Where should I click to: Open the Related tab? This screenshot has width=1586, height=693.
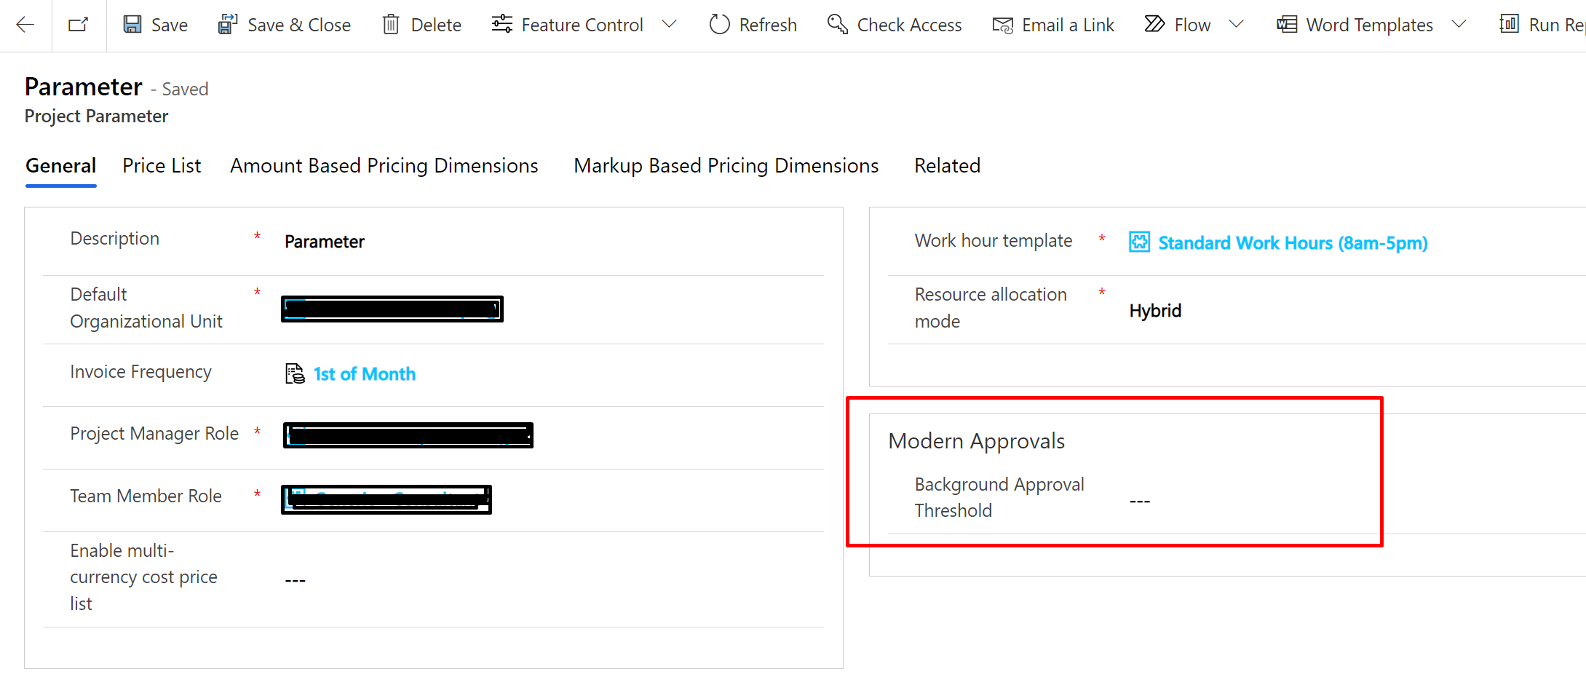tap(947, 166)
